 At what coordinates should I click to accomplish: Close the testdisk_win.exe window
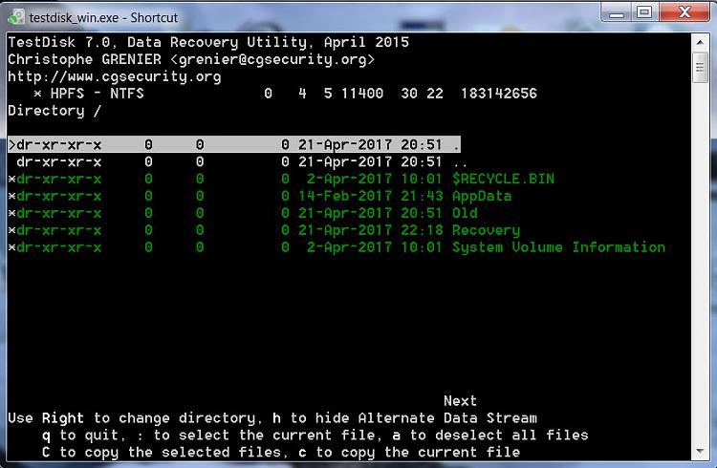click(x=684, y=12)
